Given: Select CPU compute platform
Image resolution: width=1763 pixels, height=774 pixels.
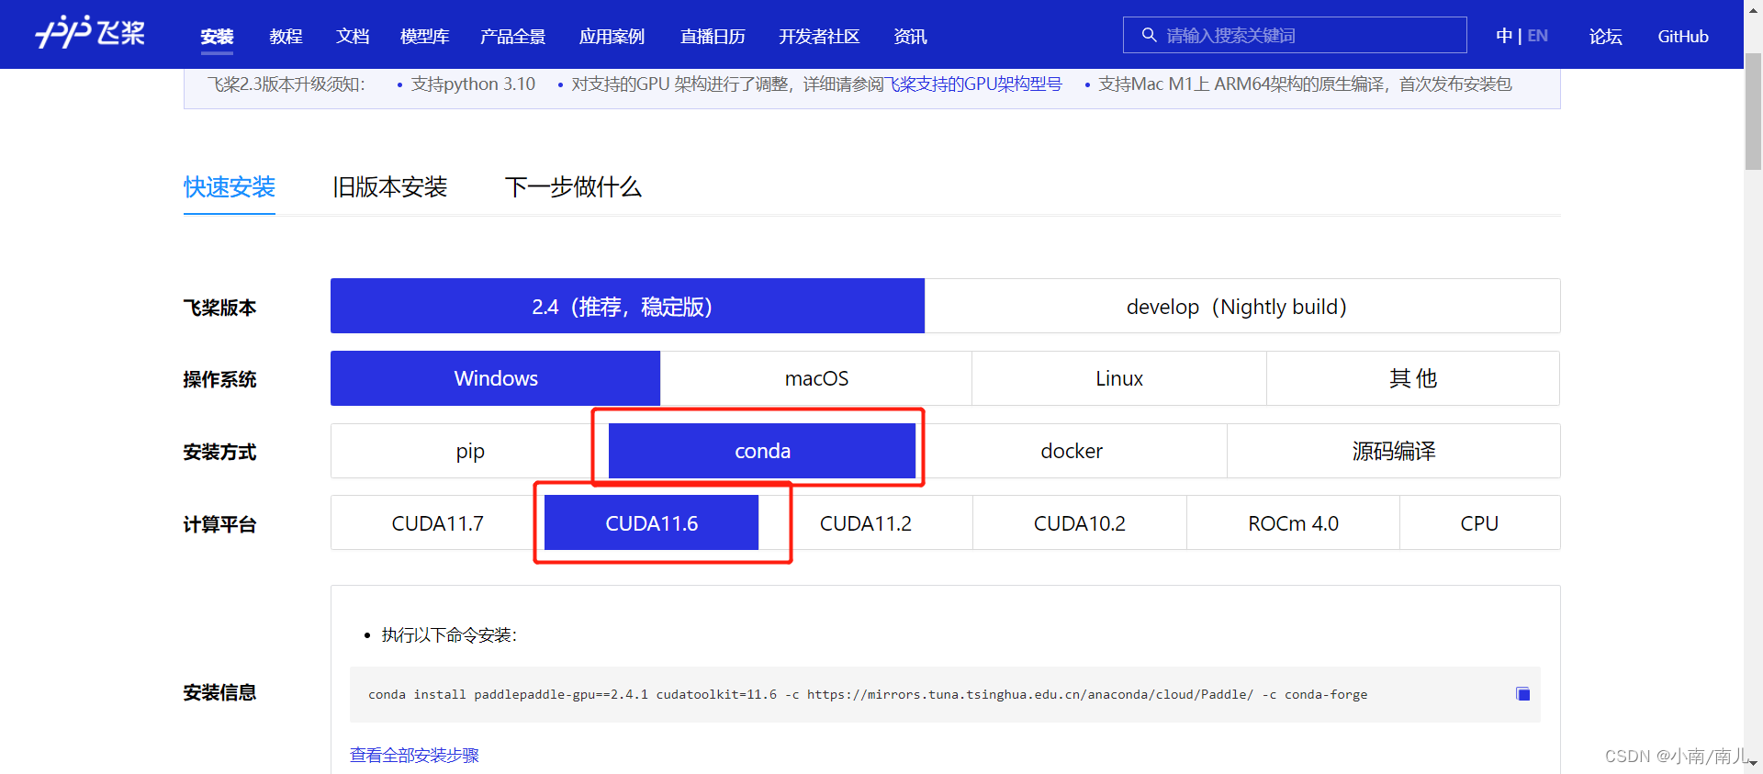Looking at the screenshot, I should pos(1479,523).
